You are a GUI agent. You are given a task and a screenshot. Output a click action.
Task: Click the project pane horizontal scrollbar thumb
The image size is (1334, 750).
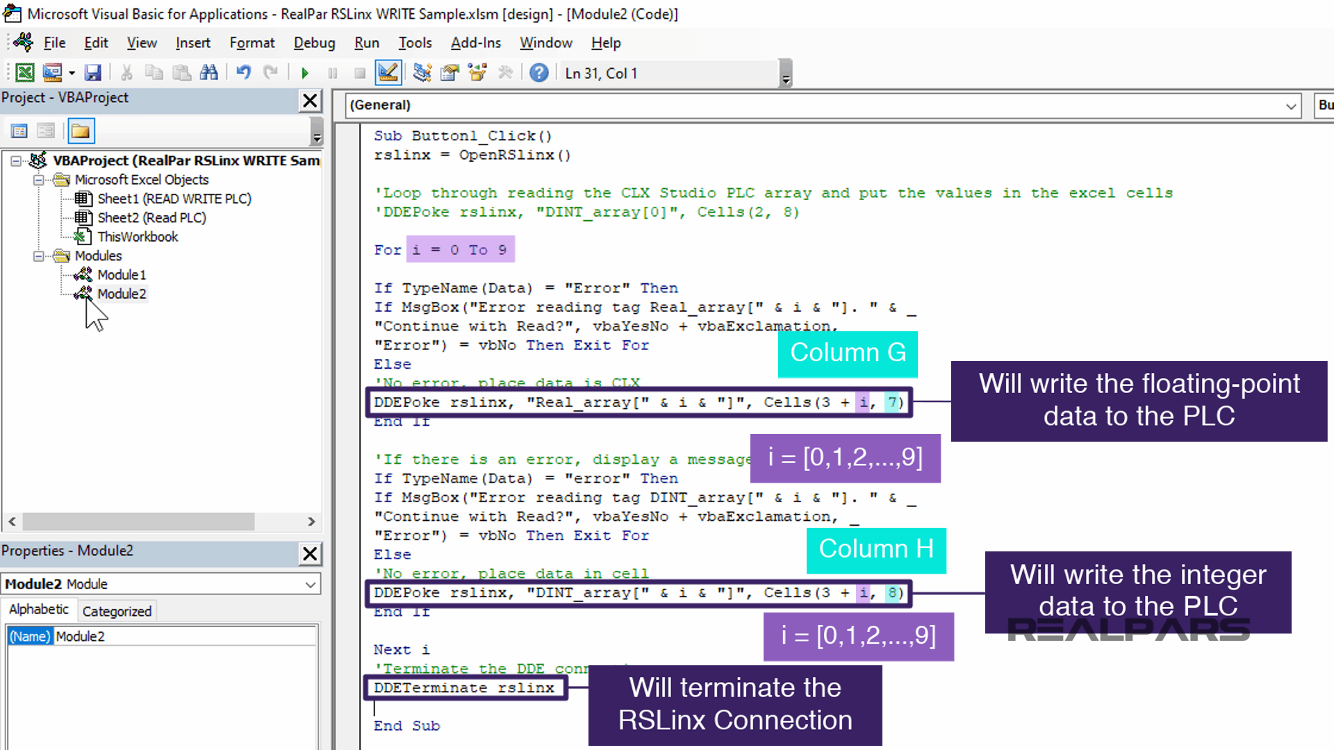138,521
